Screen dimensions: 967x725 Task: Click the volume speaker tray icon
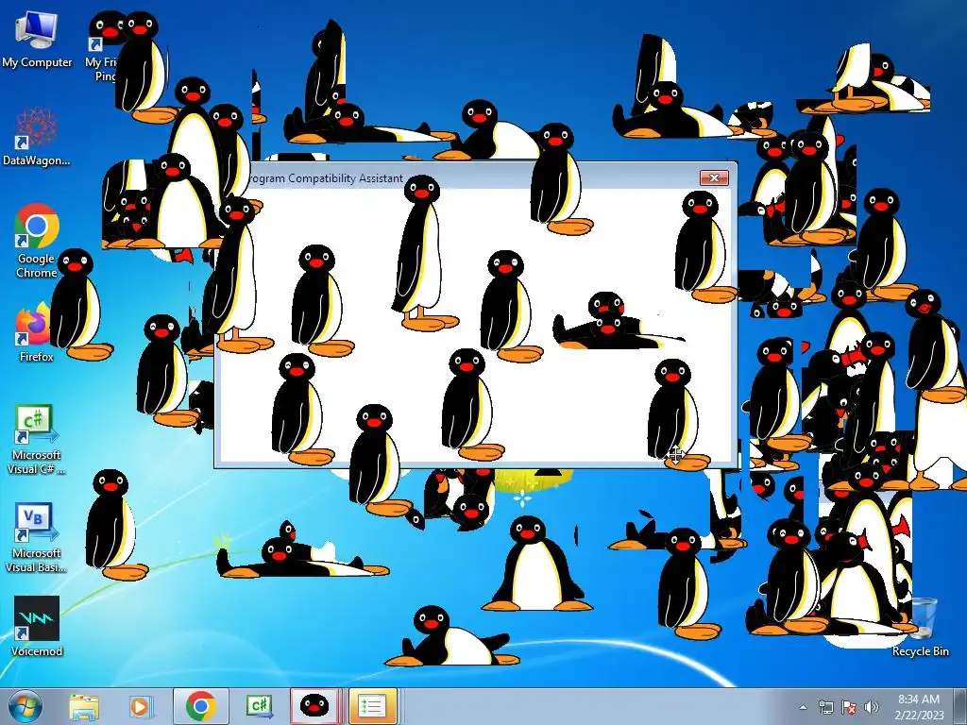pyautogui.click(x=871, y=707)
